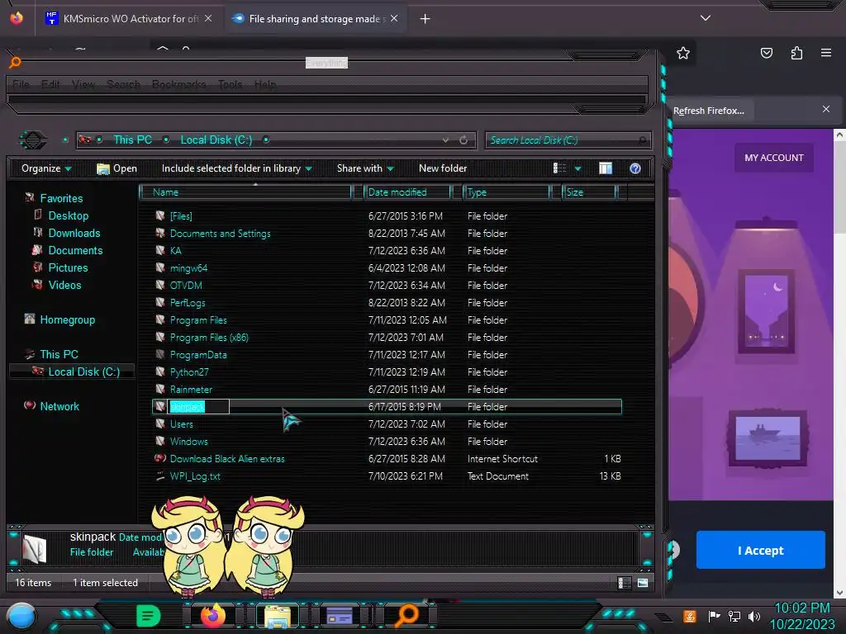Click the search magnifier in Explorer search box

pyautogui.click(x=642, y=140)
